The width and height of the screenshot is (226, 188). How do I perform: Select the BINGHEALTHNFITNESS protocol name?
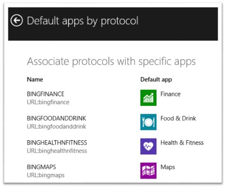pyautogui.click(x=57, y=143)
